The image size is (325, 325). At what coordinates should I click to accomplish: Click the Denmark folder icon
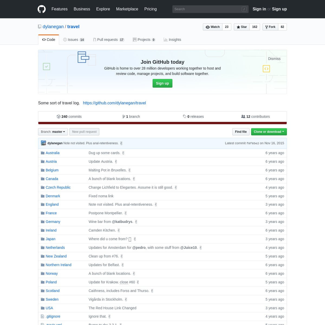(43, 196)
